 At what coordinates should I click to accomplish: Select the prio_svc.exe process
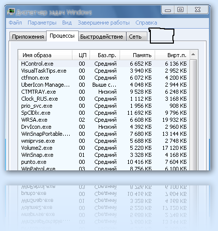[104, 106]
